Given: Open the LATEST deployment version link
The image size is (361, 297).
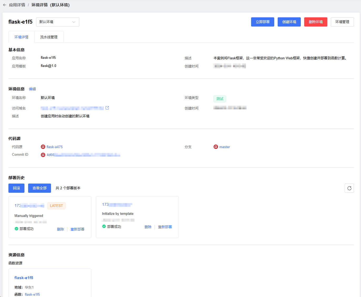Looking at the screenshot, I should point(29,206).
